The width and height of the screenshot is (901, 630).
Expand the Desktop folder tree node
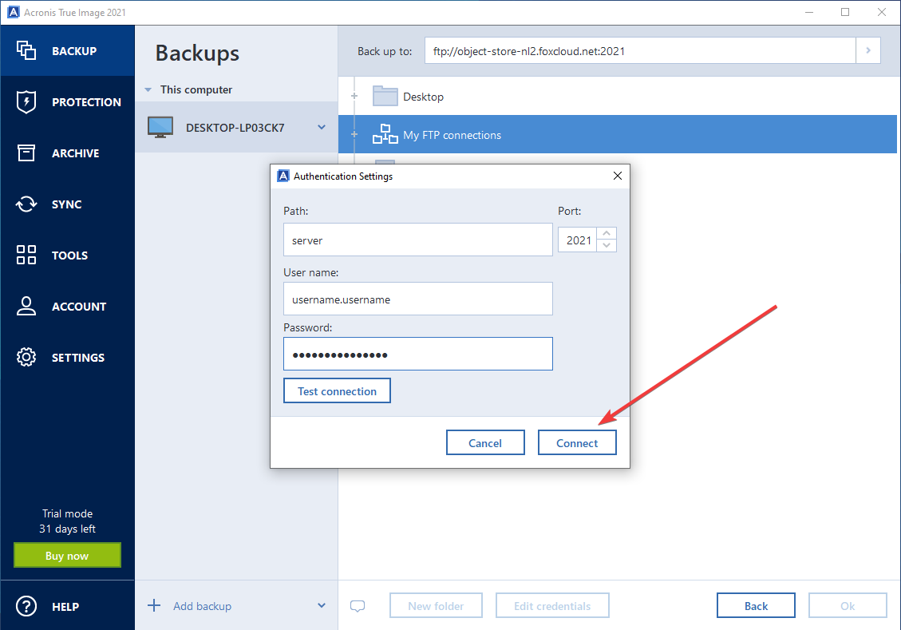point(354,97)
